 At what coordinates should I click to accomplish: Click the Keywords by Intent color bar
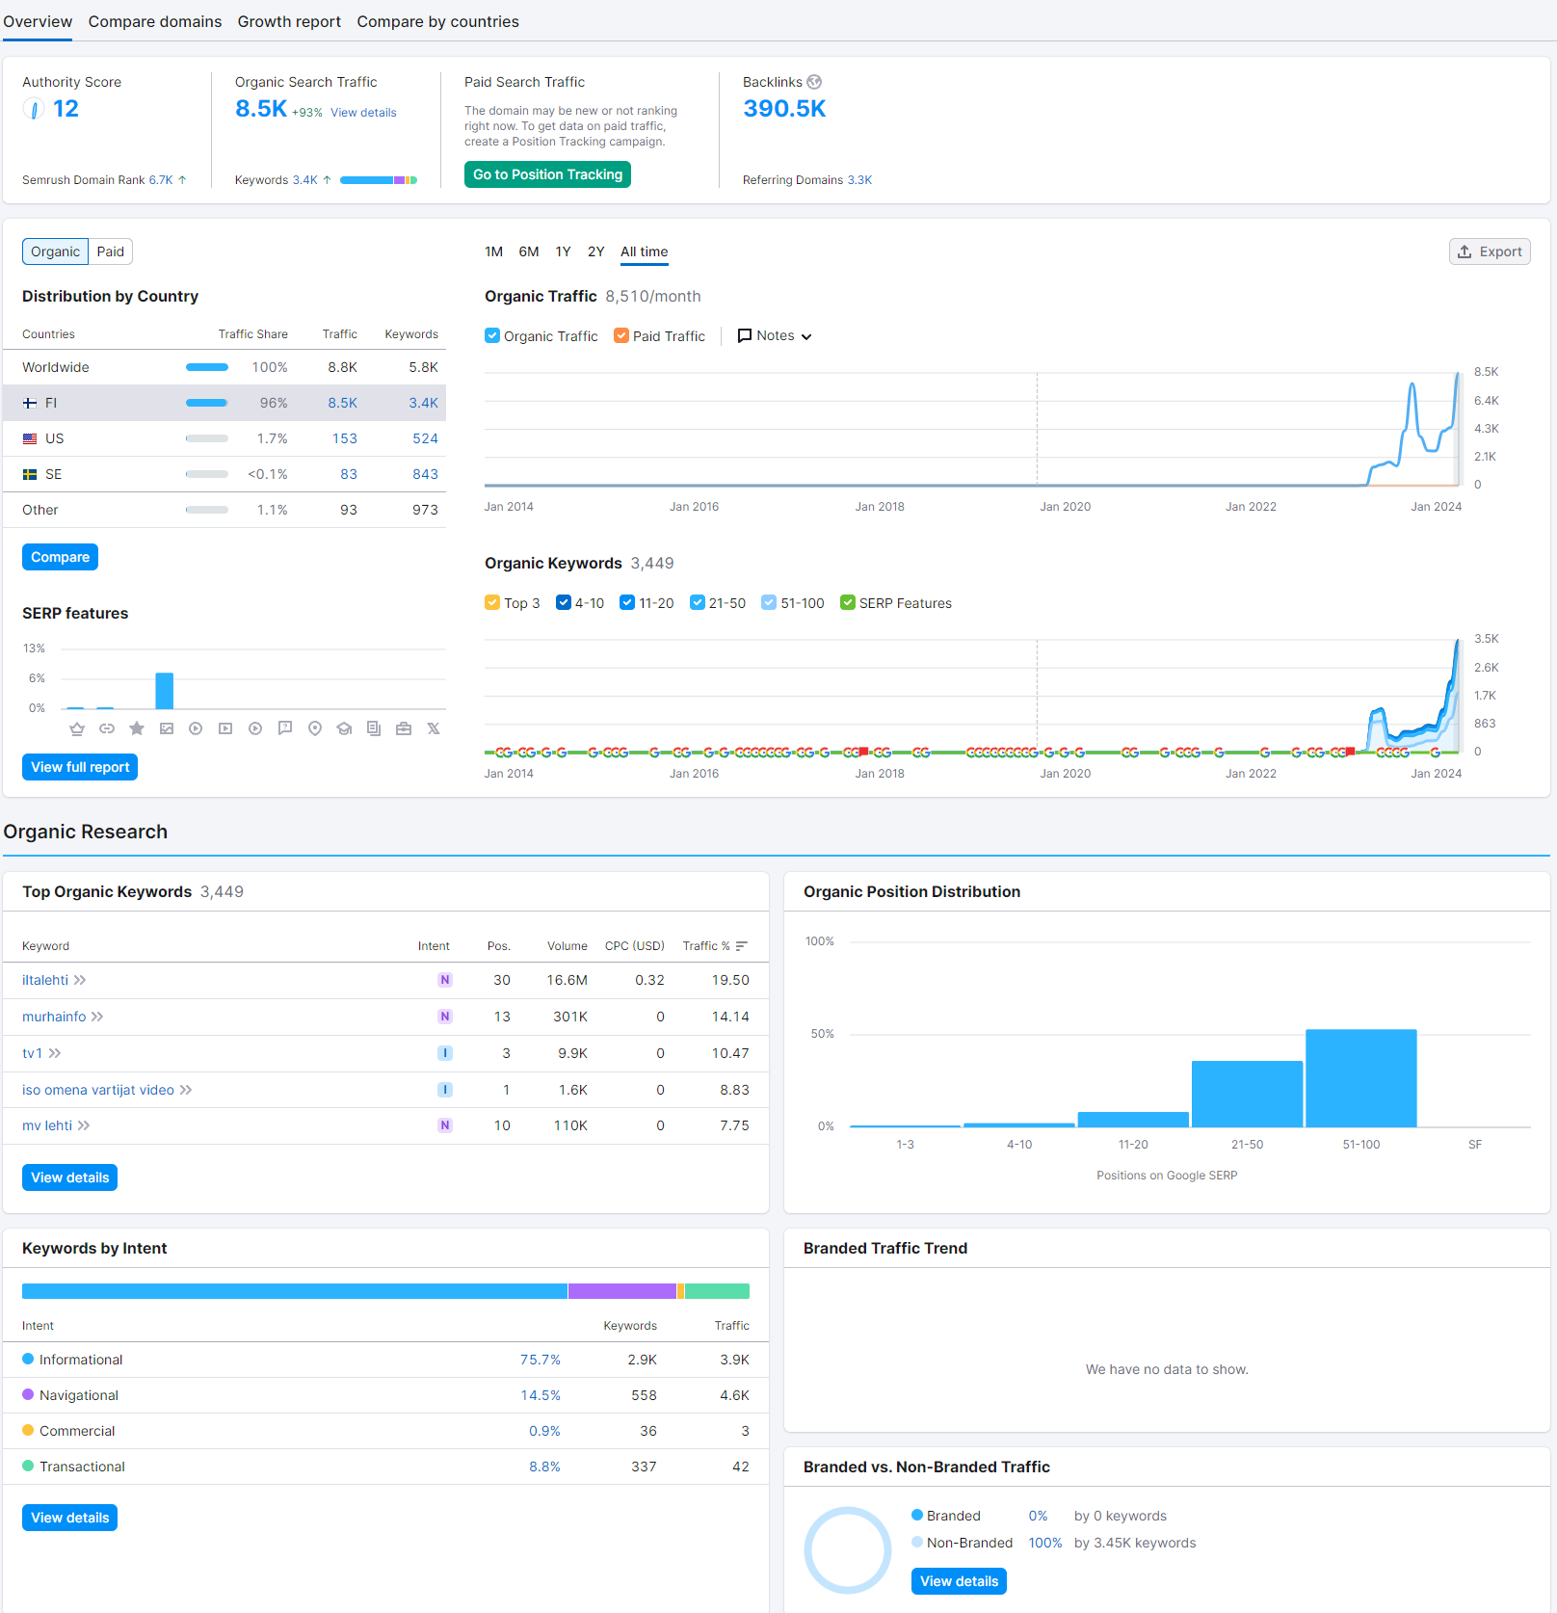(385, 1291)
